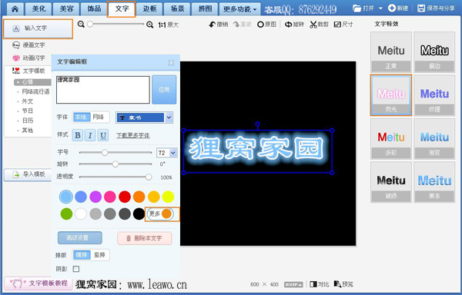Open 文字模板 section
This screenshot has width=462, height=295.
pyautogui.click(x=28, y=71)
